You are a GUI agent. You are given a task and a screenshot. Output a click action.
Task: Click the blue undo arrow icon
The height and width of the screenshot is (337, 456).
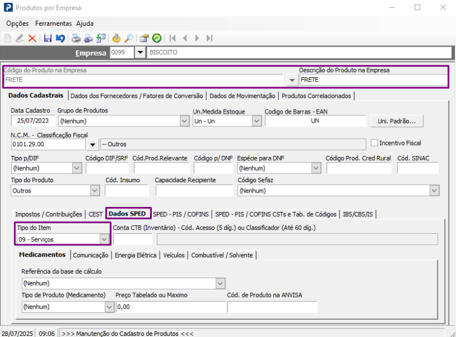pos(60,38)
